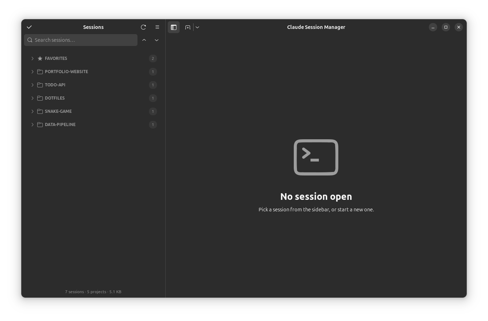Maximize the Claude Session Manager window

[x=446, y=27]
